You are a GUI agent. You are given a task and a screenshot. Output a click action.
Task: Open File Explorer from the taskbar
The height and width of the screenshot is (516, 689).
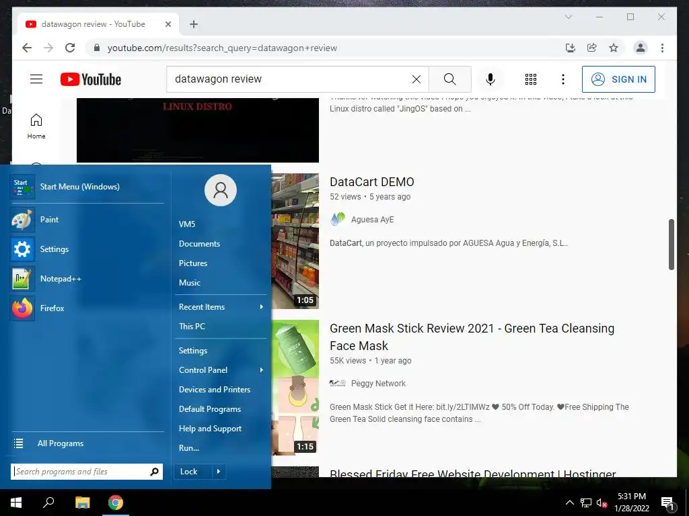coord(82,503)
